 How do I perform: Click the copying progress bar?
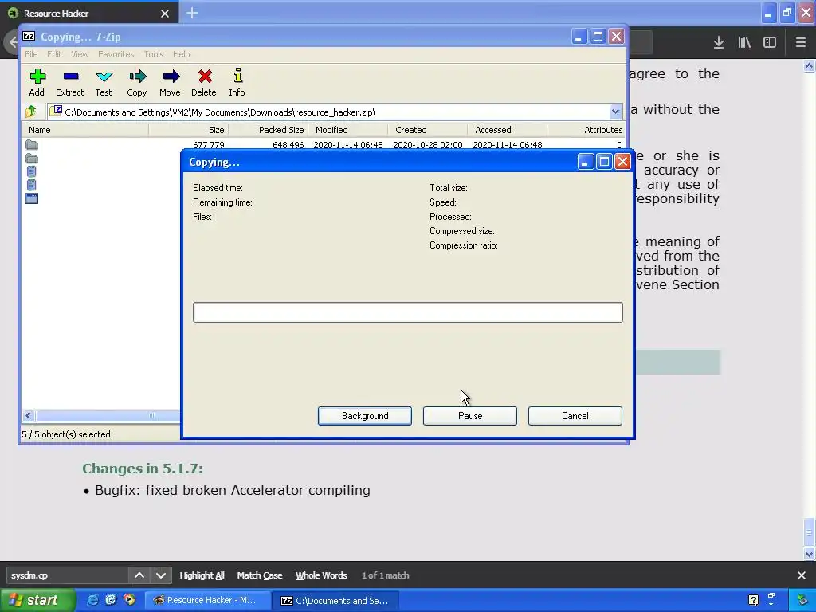pos(407,312)
